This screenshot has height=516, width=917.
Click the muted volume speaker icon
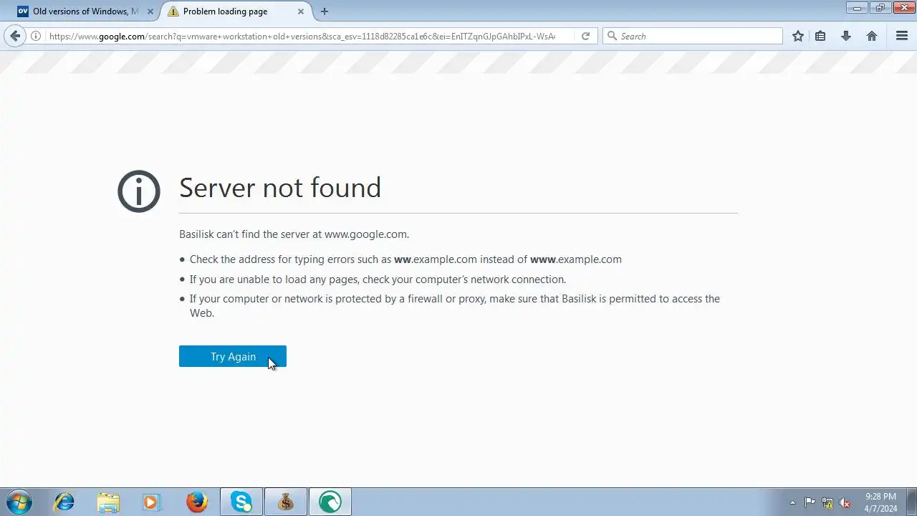click(x=845, y=502)
